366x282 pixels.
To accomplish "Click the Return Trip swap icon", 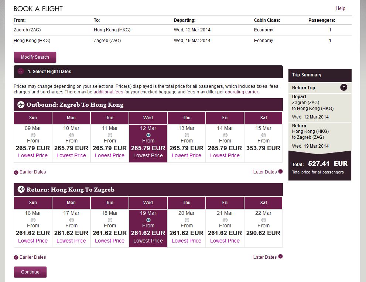I will 343,87.
